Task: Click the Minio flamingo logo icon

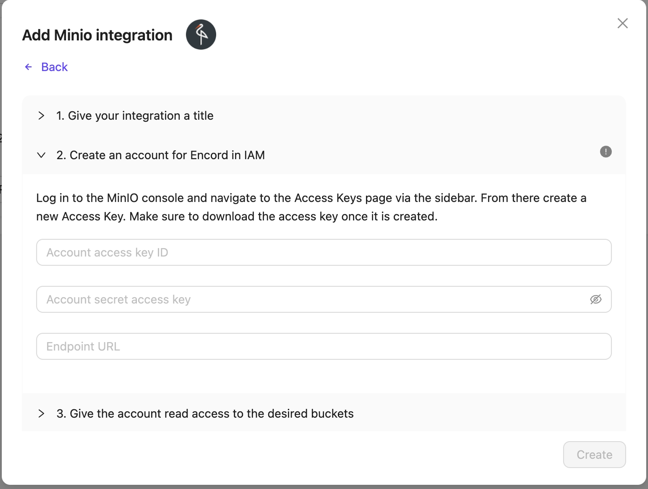Action: click(x=201, y=34)
